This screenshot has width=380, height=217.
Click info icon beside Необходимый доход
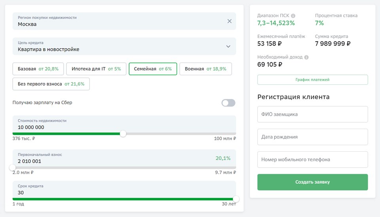click(x=306, y=57)
